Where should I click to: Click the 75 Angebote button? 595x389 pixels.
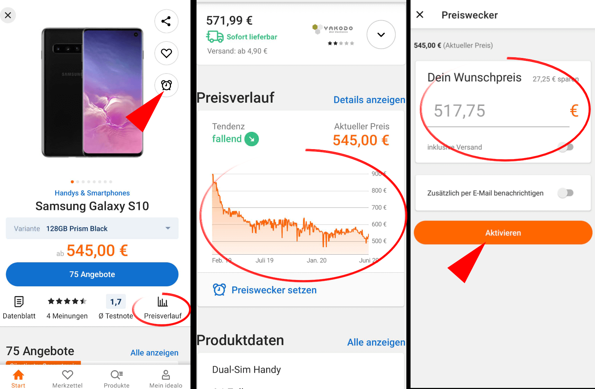[x=92, y=274]
